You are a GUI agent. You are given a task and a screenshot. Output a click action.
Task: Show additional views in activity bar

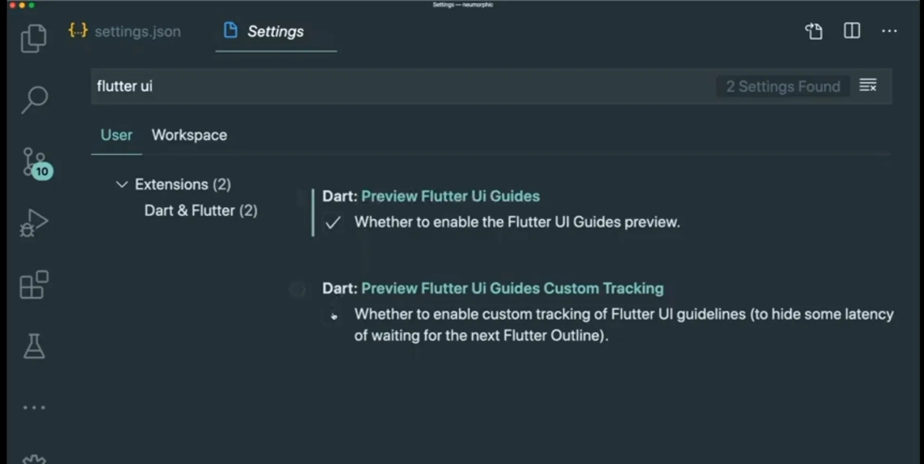point(34,407)
